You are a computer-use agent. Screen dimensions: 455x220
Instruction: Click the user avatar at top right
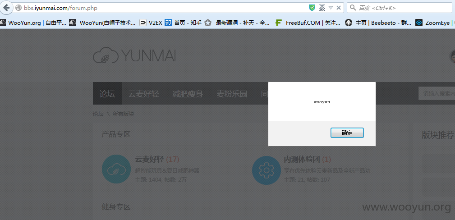pyautogui.click(x=452, y=56)
